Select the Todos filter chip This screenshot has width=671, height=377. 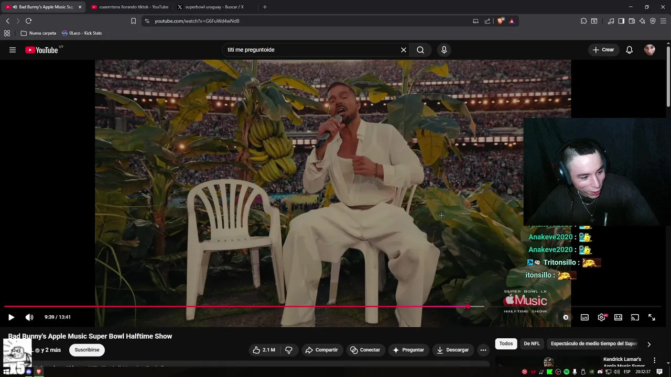coord(506,343)
